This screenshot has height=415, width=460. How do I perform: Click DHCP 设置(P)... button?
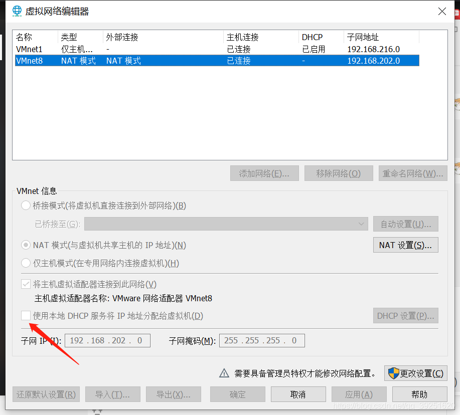[406, 316]
